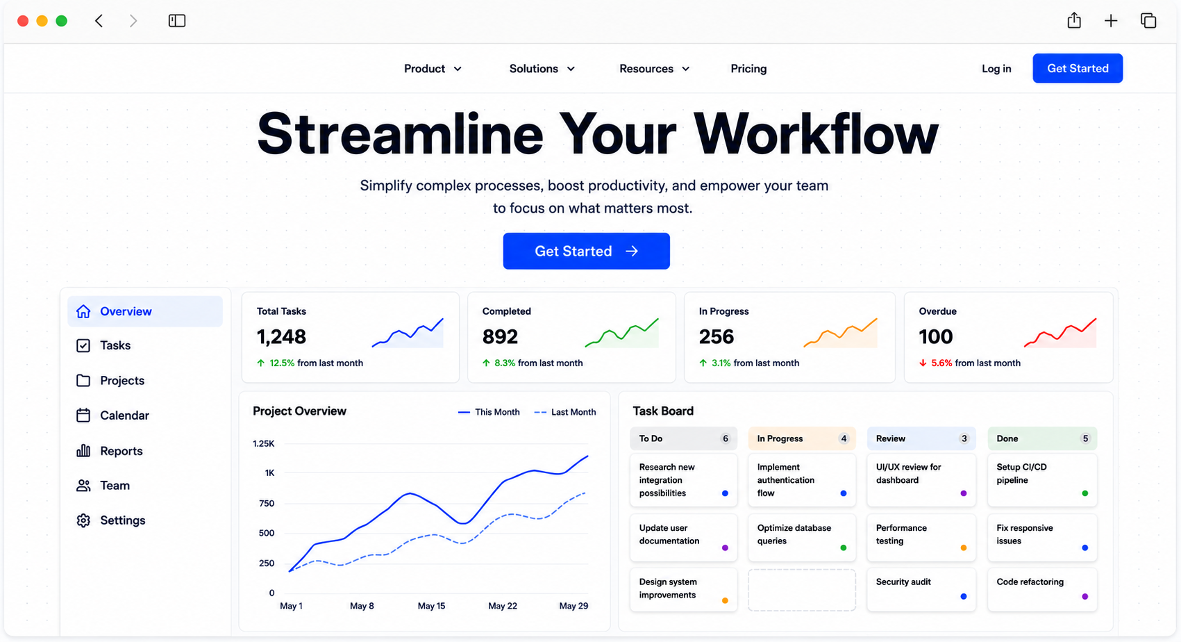Click the To Do count badge 6
This screenshot has width=1181, height=642.
coord(726,438)
